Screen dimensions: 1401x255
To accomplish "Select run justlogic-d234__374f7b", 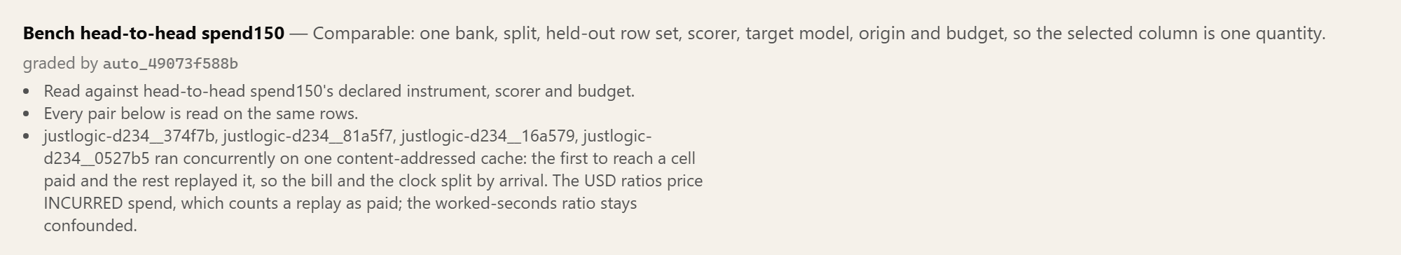I will [x=130, y=136].
